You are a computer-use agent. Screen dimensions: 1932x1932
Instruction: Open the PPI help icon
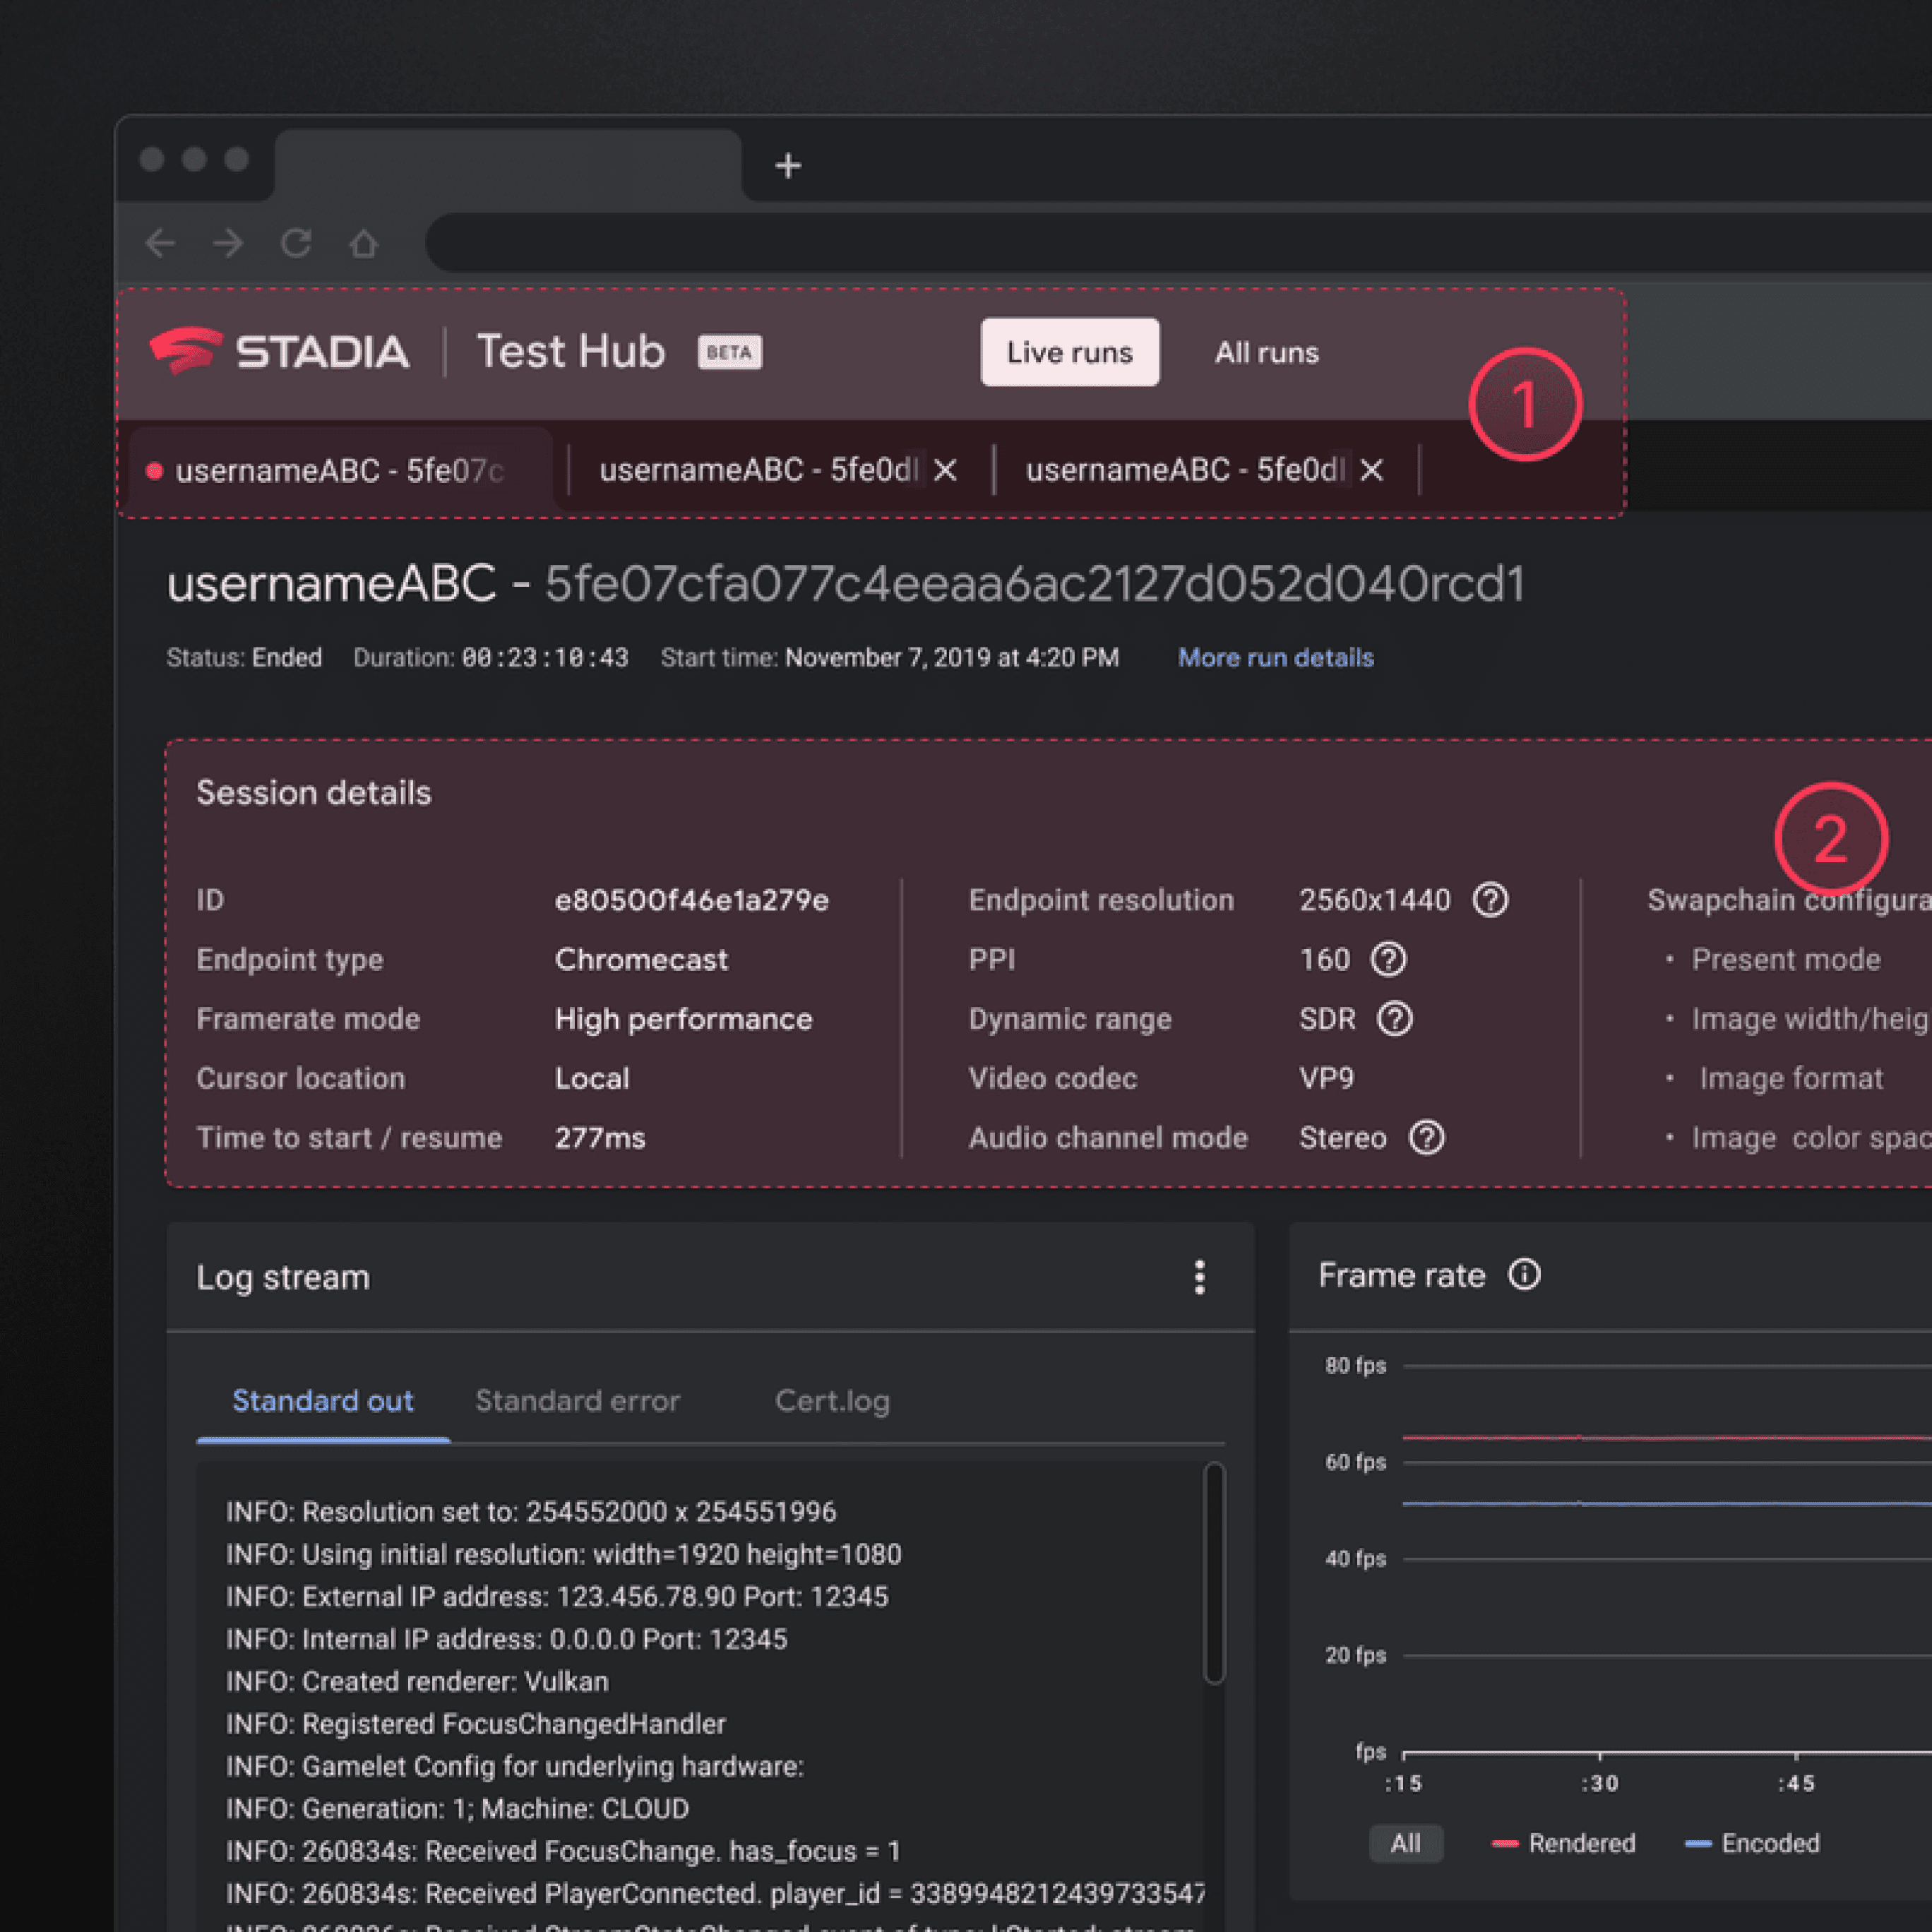tap(1388, 959)
